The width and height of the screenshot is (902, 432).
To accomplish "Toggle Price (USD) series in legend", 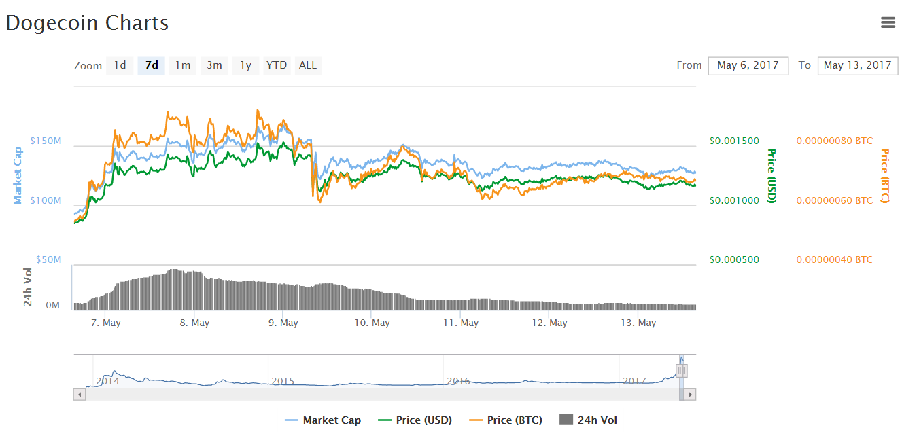I will pos(415,420).
